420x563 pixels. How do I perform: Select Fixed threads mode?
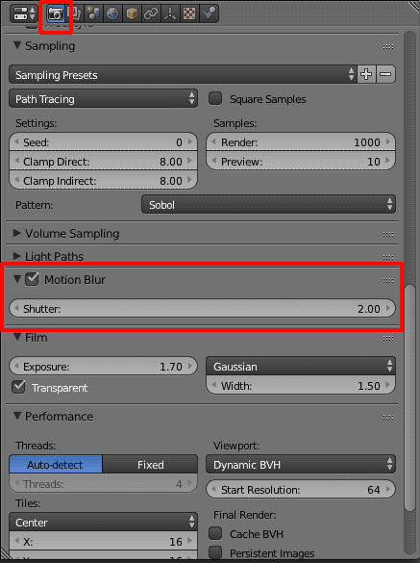pyautogui.click(x=150, y=464)
